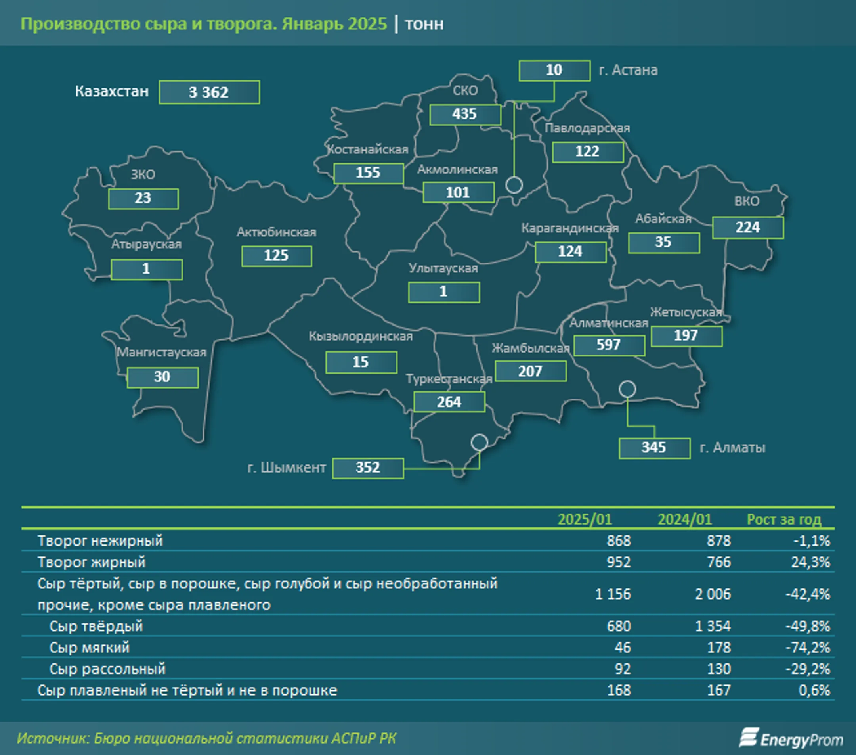Image resolution: width=856 pixels, height=755 pixels.
Task: Click the chart title Производство сыра и творога
Action: coord(149,24)
